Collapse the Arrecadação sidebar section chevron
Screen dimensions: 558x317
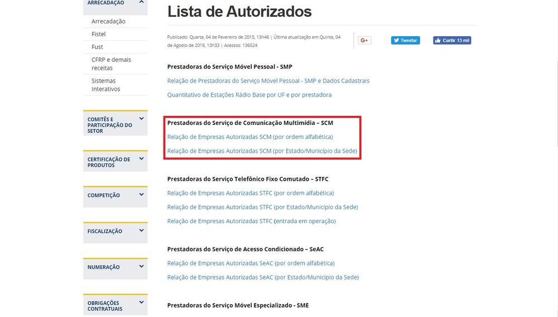click(141, 2)
